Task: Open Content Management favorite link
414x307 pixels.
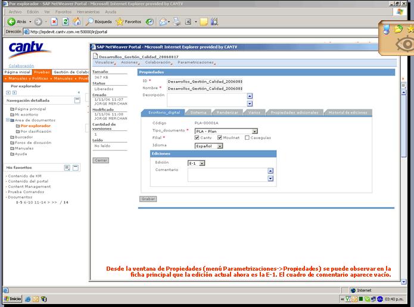Action: point(29,186)
